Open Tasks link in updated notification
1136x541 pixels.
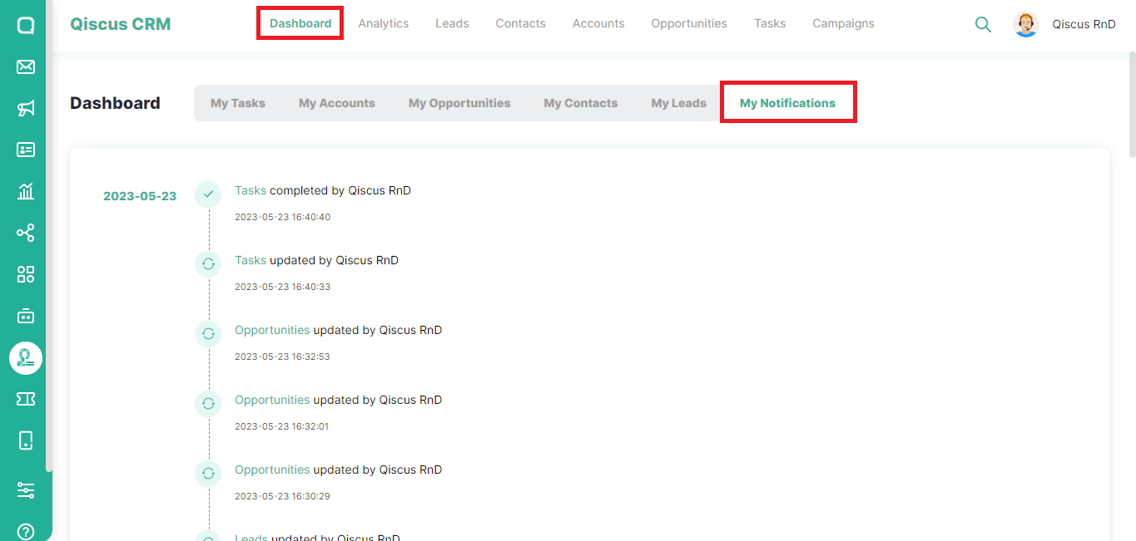tap(251, 260)
